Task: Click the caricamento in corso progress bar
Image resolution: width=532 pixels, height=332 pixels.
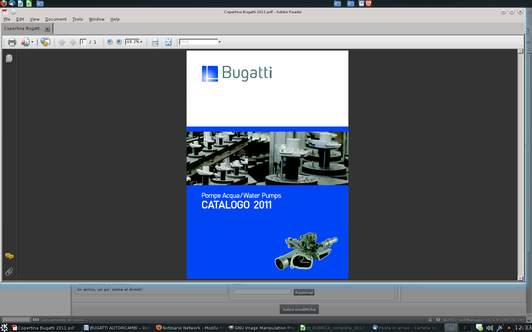Action: [16, 319]
